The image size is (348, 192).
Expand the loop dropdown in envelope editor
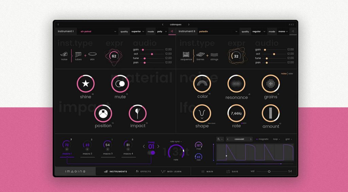(x=277, y=139)
